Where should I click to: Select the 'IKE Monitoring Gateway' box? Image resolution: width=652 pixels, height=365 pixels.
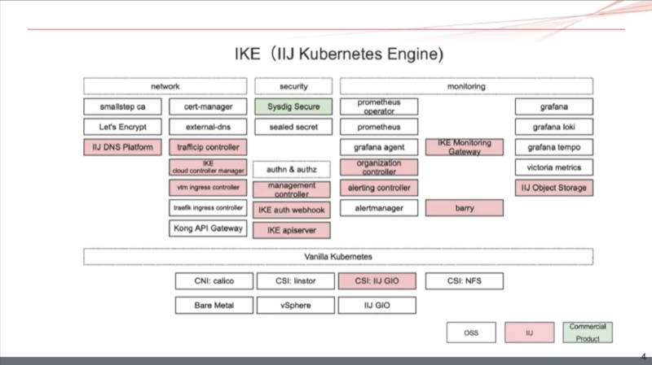(x=465, y=147)
